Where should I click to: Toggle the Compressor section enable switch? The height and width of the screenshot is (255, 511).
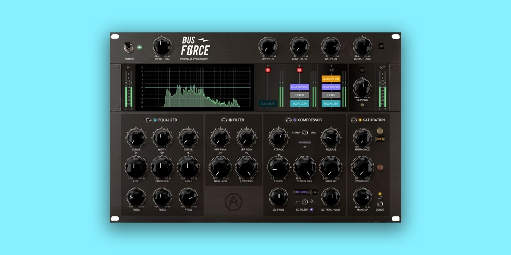click(x=288, y=120)
